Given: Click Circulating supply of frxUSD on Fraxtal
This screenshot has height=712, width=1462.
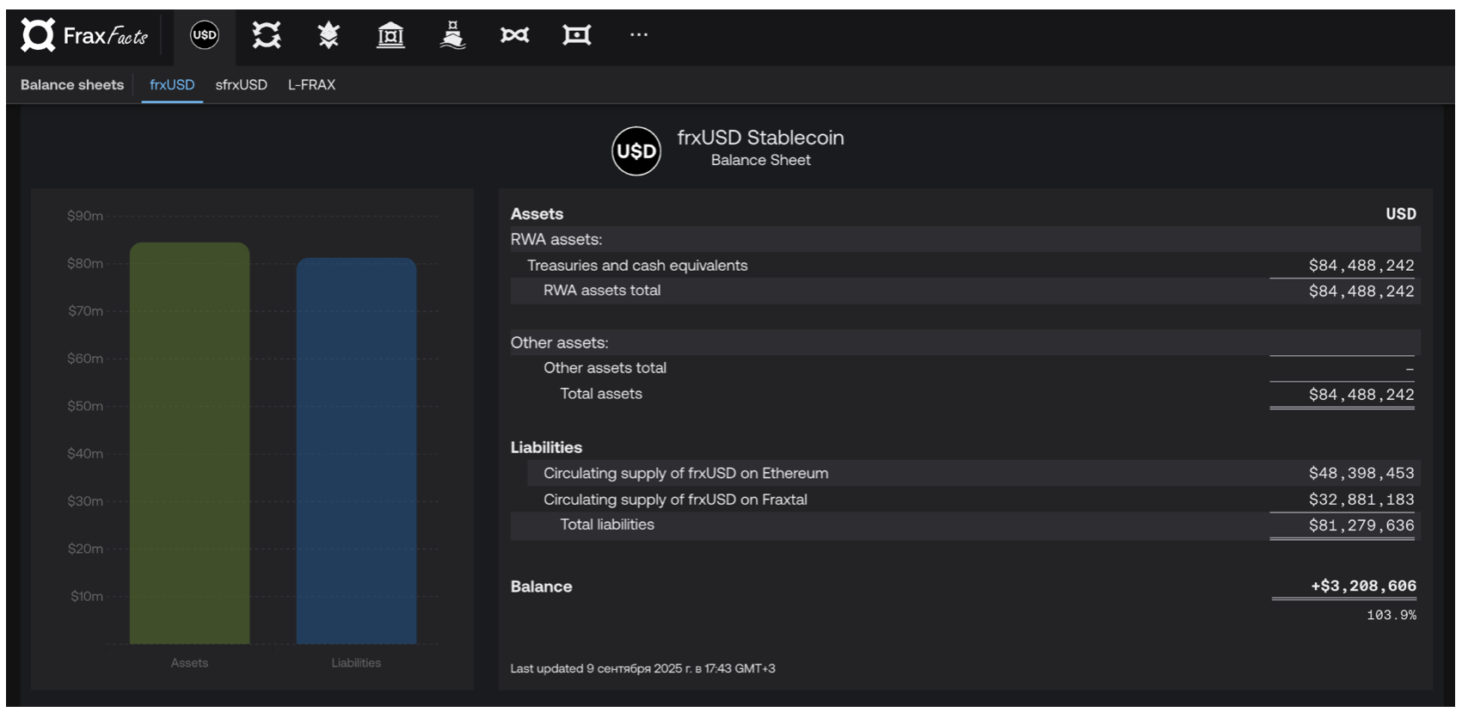Looking at the screenshot, I should tap(675, 500).
